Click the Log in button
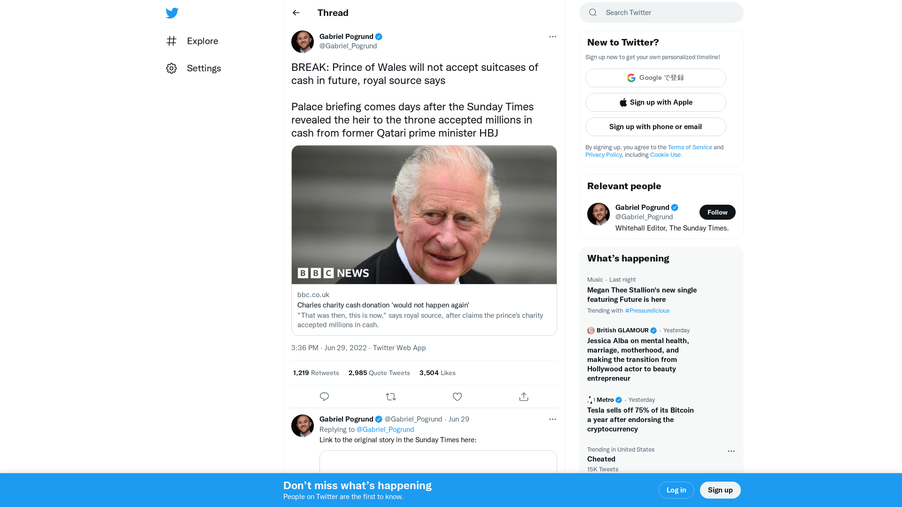 tap(676, 490)
